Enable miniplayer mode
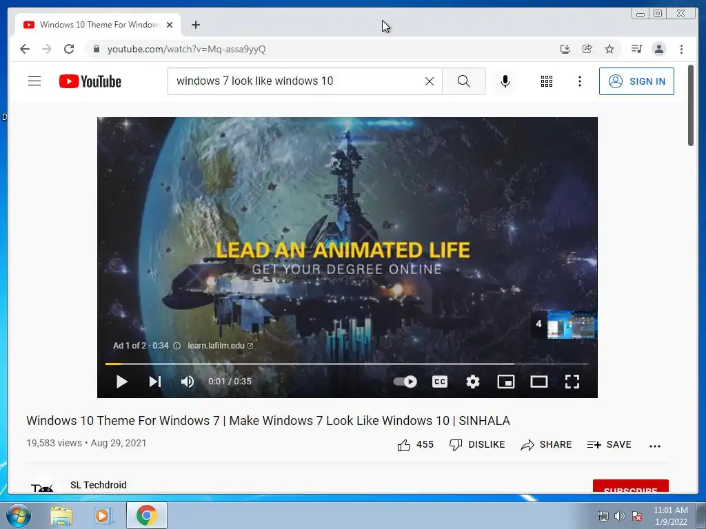This screenshot has height=529, width=706. pos(505,382)
